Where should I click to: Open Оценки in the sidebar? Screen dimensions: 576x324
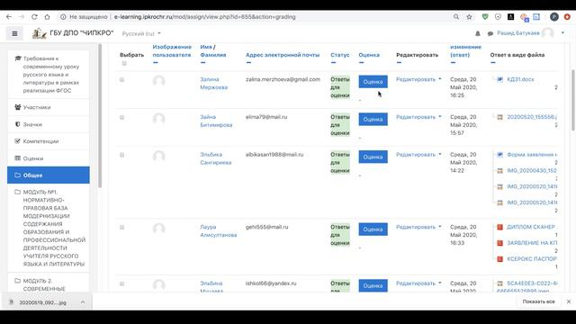(48, 158)
